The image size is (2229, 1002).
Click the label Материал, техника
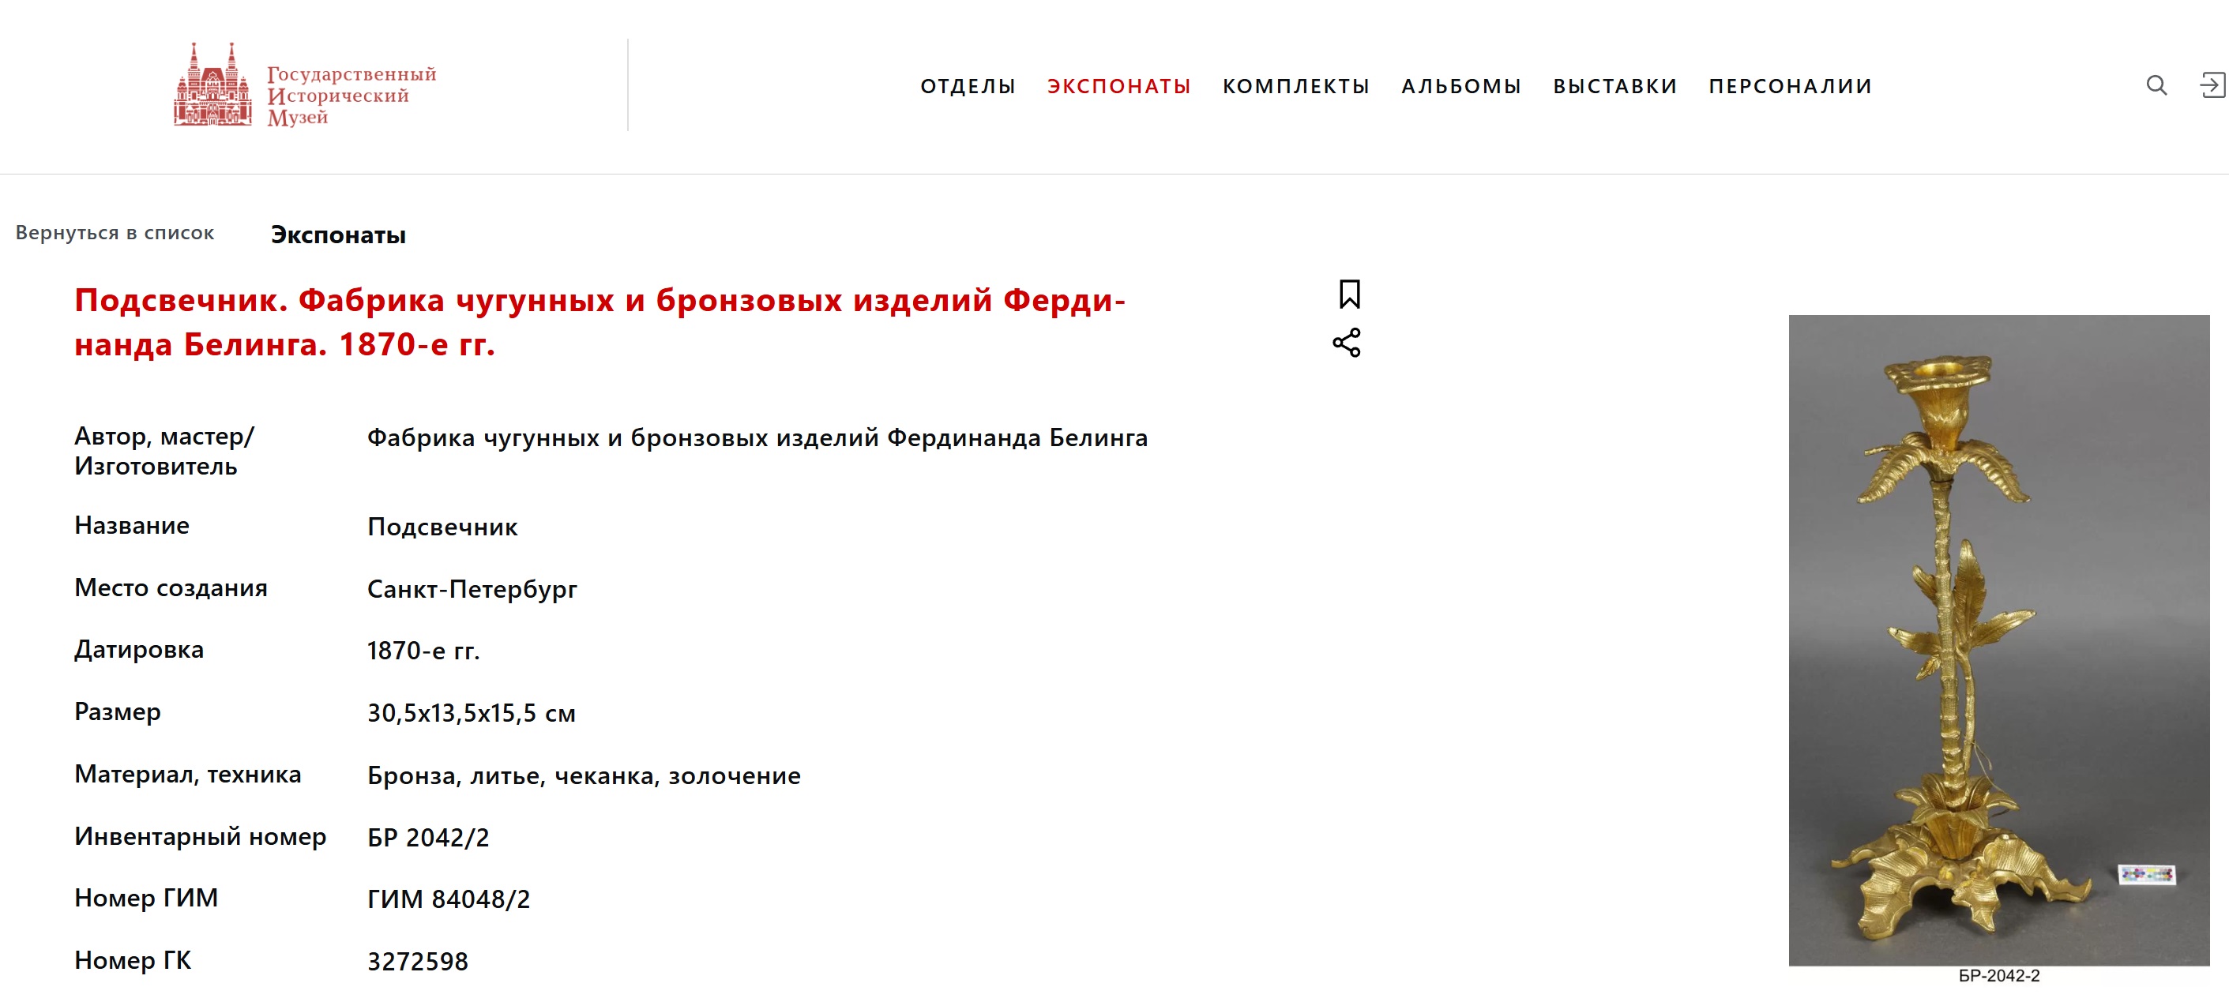coord(188,774)
